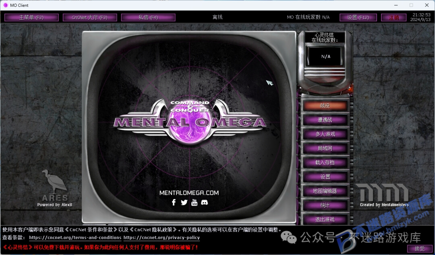Launch the 地图编辑器 map editor
Viewport: 435px width, 255px height.
(325, 191)
